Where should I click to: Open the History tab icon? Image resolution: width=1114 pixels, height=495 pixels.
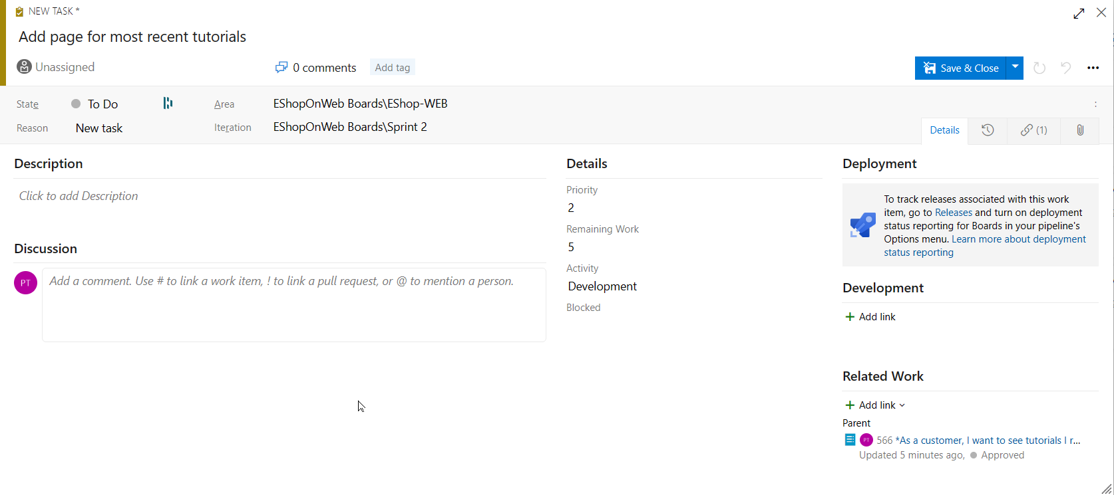tap(988, 130)
